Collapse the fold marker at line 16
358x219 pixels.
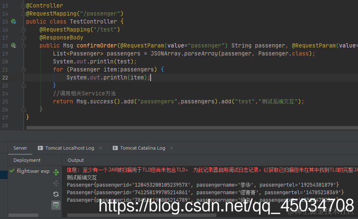(x=24, y=30)
